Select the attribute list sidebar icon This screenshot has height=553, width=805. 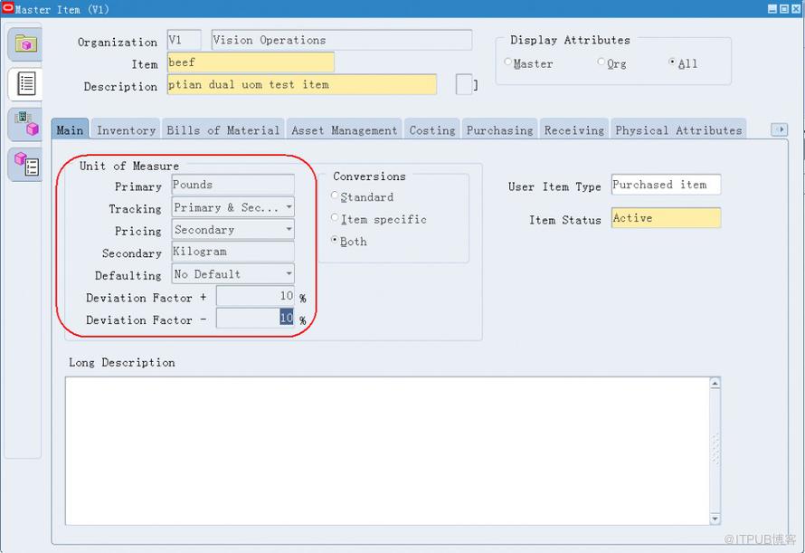coord(25,83)
